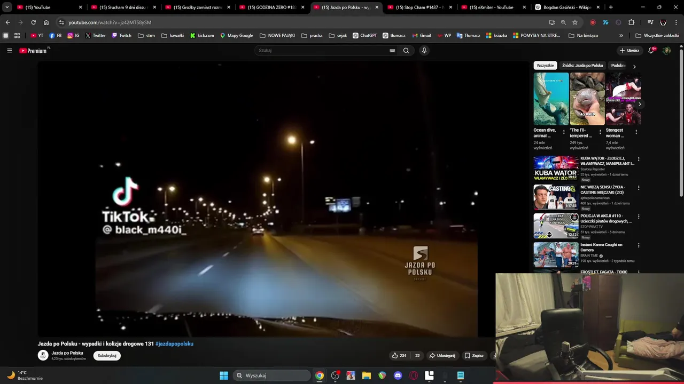Screen dimensions: 684x384
Task: Open a new browser tab
Action: pyautogui.click(x=611, y=7)
